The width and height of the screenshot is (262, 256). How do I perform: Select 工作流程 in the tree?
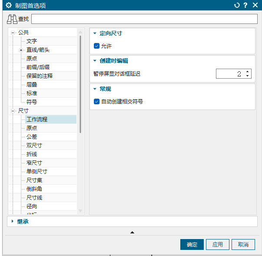(x=37, y=120)
